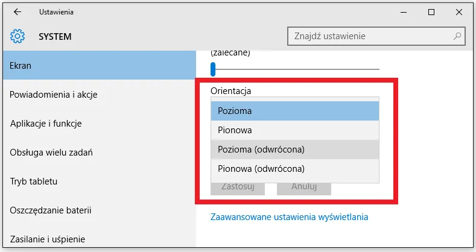Maximize the Ustawienia window
This screenshot has height=252, width=476.
(431, 12)
